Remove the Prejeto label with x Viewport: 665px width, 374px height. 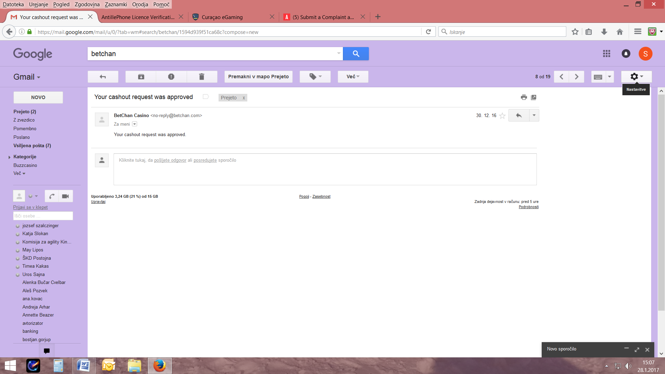(x=244, y=98)
